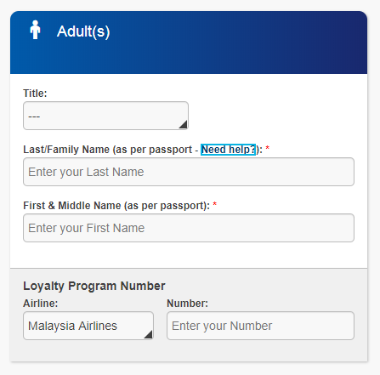380x375 pixels.
Task: Expand the Malaysia Airlines dropdown
Action: [88, 326]
